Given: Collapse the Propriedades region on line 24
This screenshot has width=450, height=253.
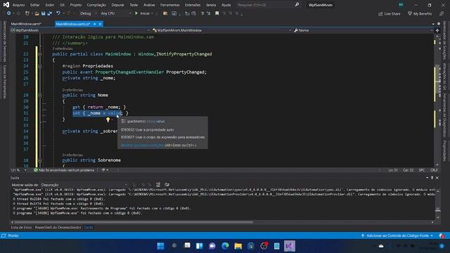Looking at the screenshot, I should click(40, 66).
